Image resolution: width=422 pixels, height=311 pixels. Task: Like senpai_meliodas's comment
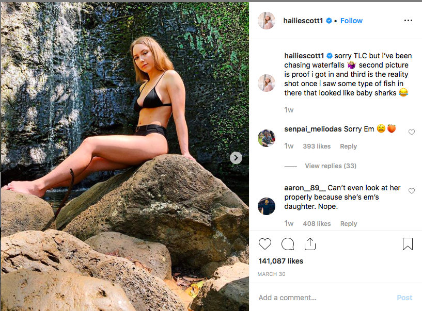click(412, 133)
